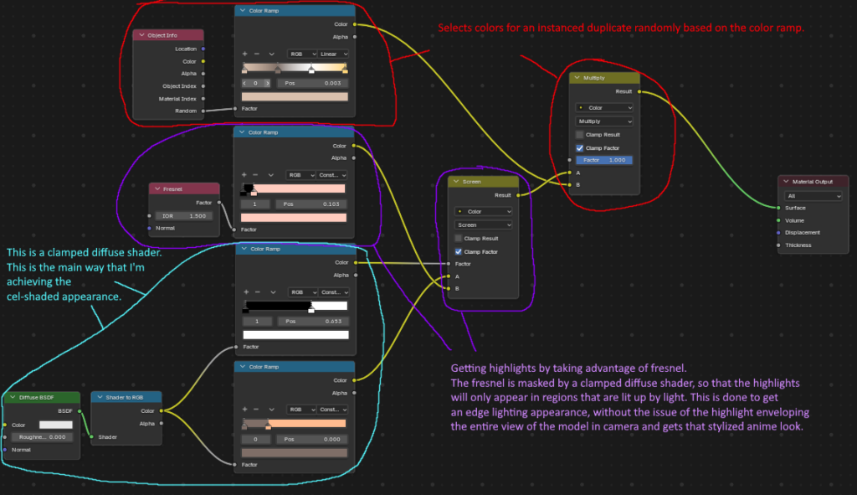The height and width of the screenshot is (495, 857).
Task: Collapse the Shader to RGB node
Action: pos(98,397)
